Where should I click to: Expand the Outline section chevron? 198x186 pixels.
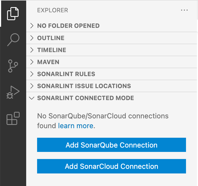pyautogui.click(x=32, y=38)
